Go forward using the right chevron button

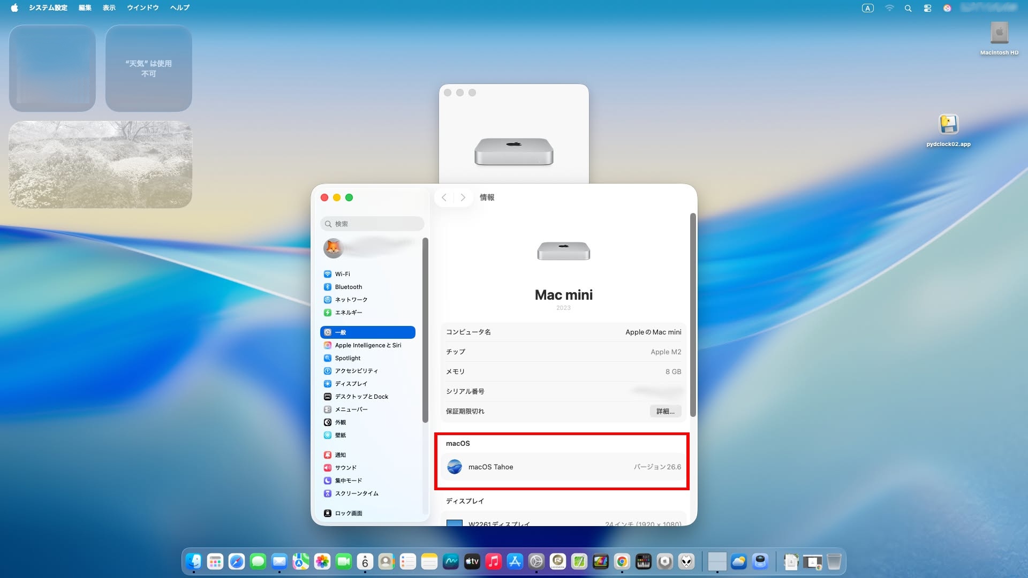tap(463, 197)
